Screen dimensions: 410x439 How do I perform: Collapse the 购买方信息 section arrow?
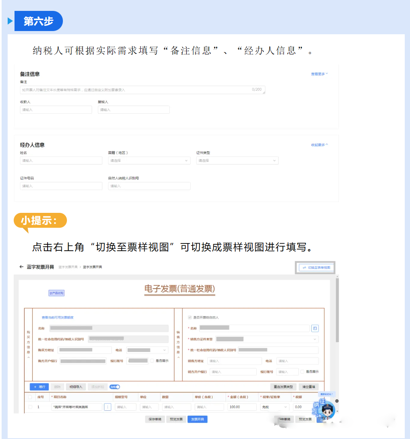[x=28, y=358]
